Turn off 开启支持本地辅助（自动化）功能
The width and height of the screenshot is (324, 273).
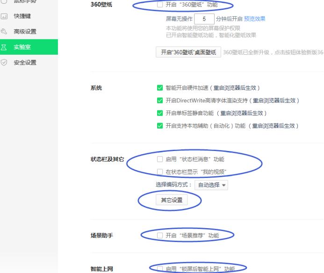point(160,126)
